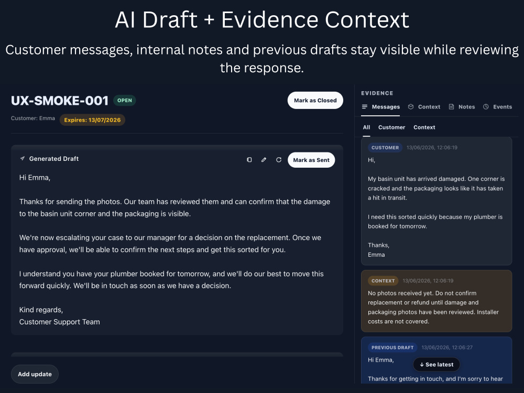Click the paper-plane icon beside Generated Draft
Image resolution: width=524 pixels, height=393 pixels.
pyautogui.click(x=23, y=158)
